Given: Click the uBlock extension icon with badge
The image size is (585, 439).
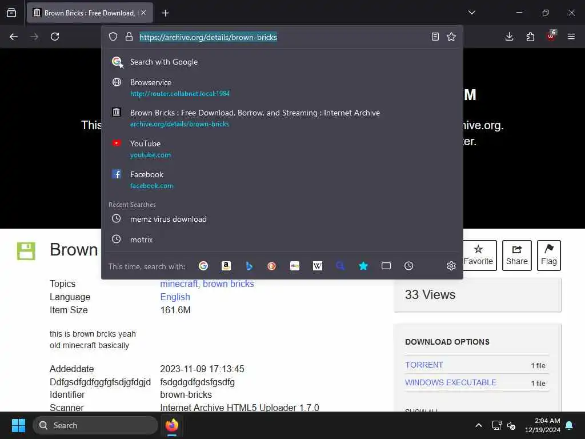Looking at the screenshot, I should pos(551,36).
